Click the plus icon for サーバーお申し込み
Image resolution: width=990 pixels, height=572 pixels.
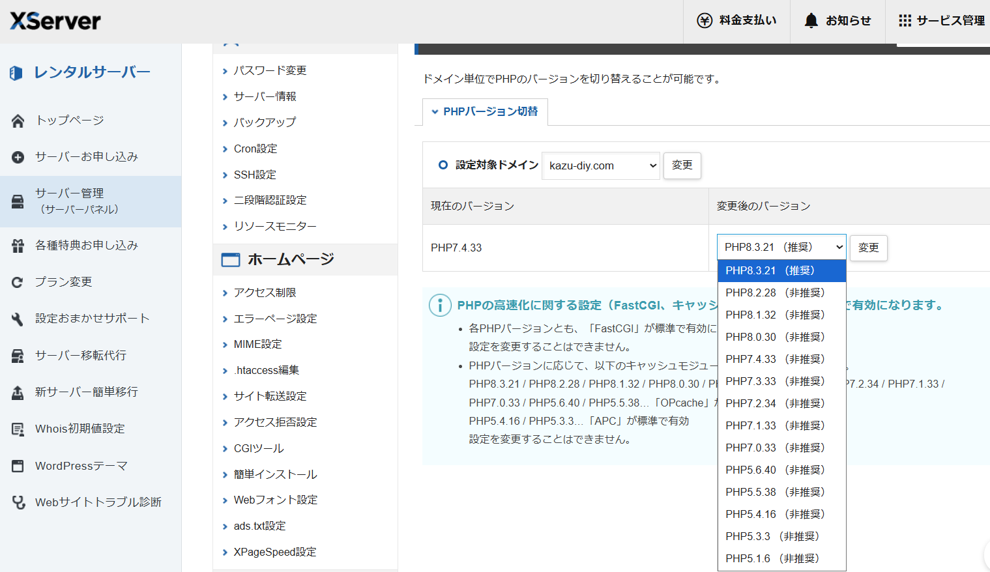coord(18,157)
